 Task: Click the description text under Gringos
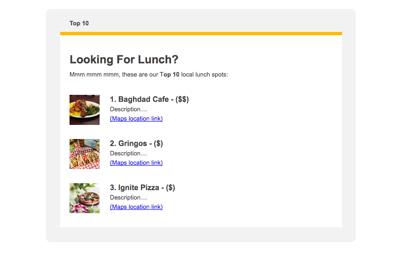coord(128,154)
